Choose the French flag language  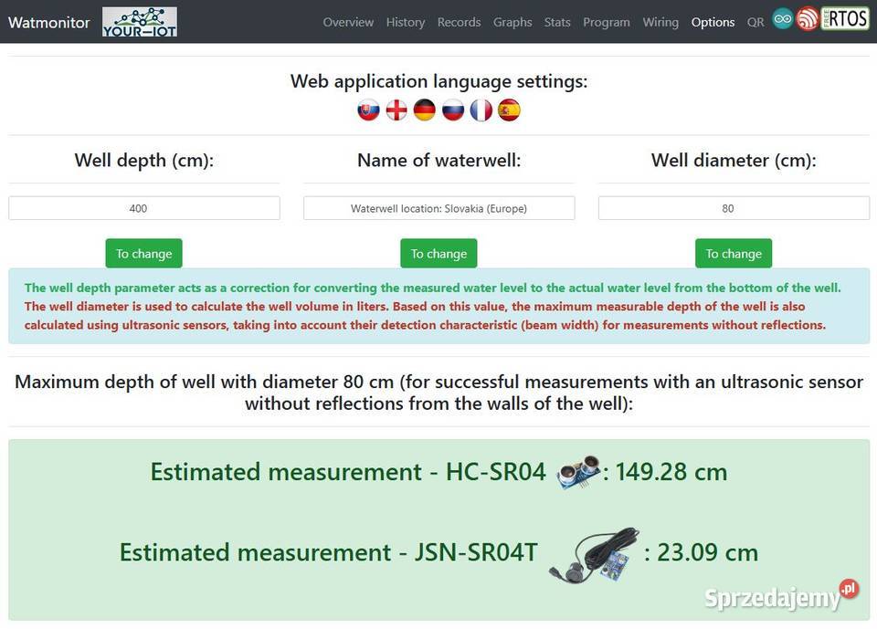(481, 110)
